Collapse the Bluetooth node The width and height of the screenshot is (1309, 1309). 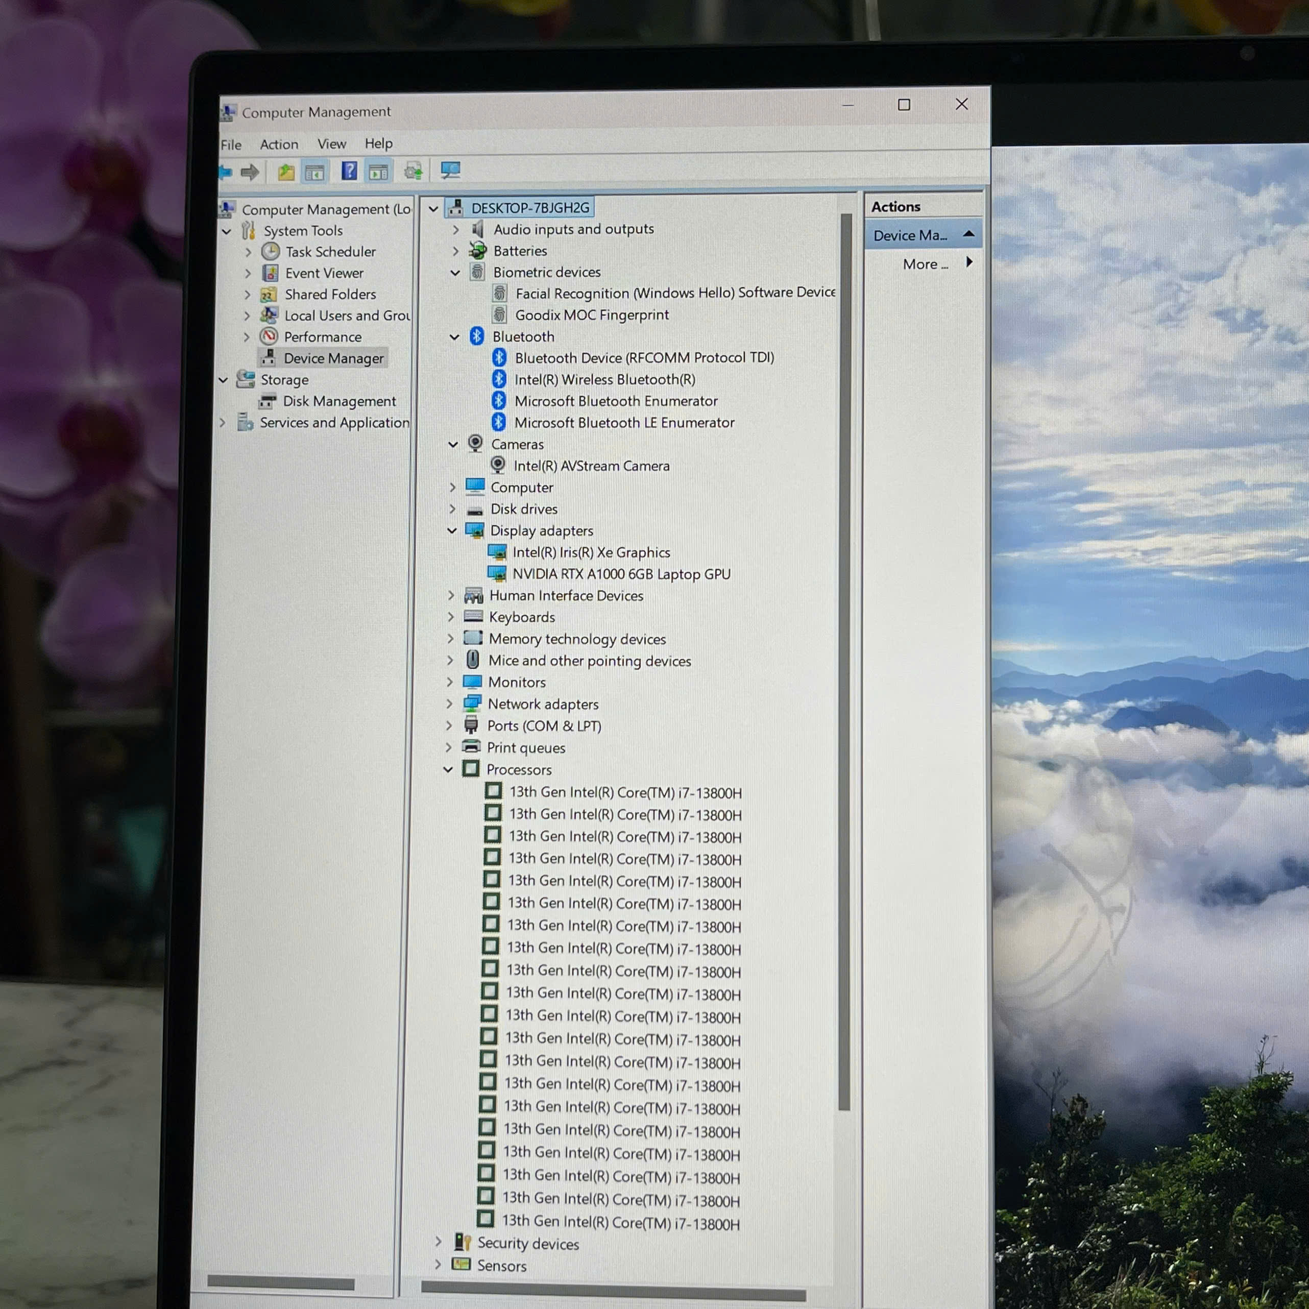tap(454, 337)
